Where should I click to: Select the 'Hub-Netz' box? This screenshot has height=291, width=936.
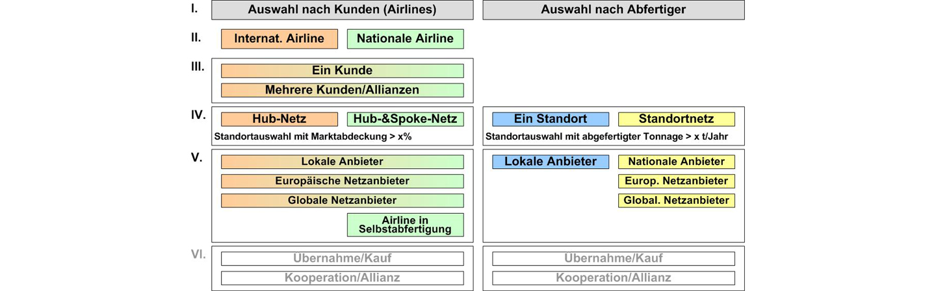(279, 120)
